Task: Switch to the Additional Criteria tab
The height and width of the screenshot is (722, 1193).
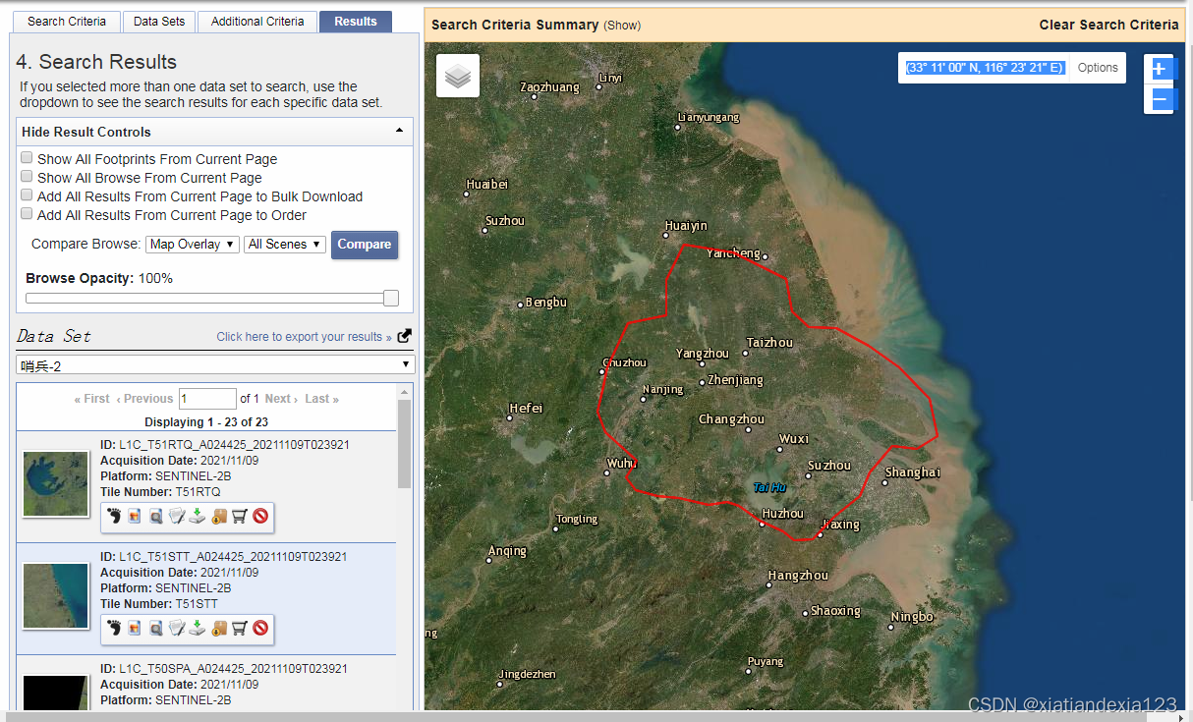Action: click(257, 21)
